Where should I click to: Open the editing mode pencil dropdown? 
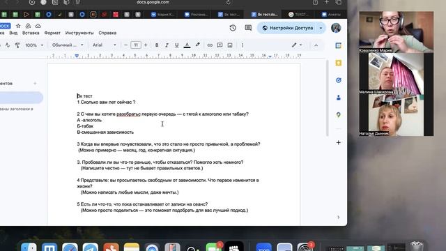tap(297, 45)
